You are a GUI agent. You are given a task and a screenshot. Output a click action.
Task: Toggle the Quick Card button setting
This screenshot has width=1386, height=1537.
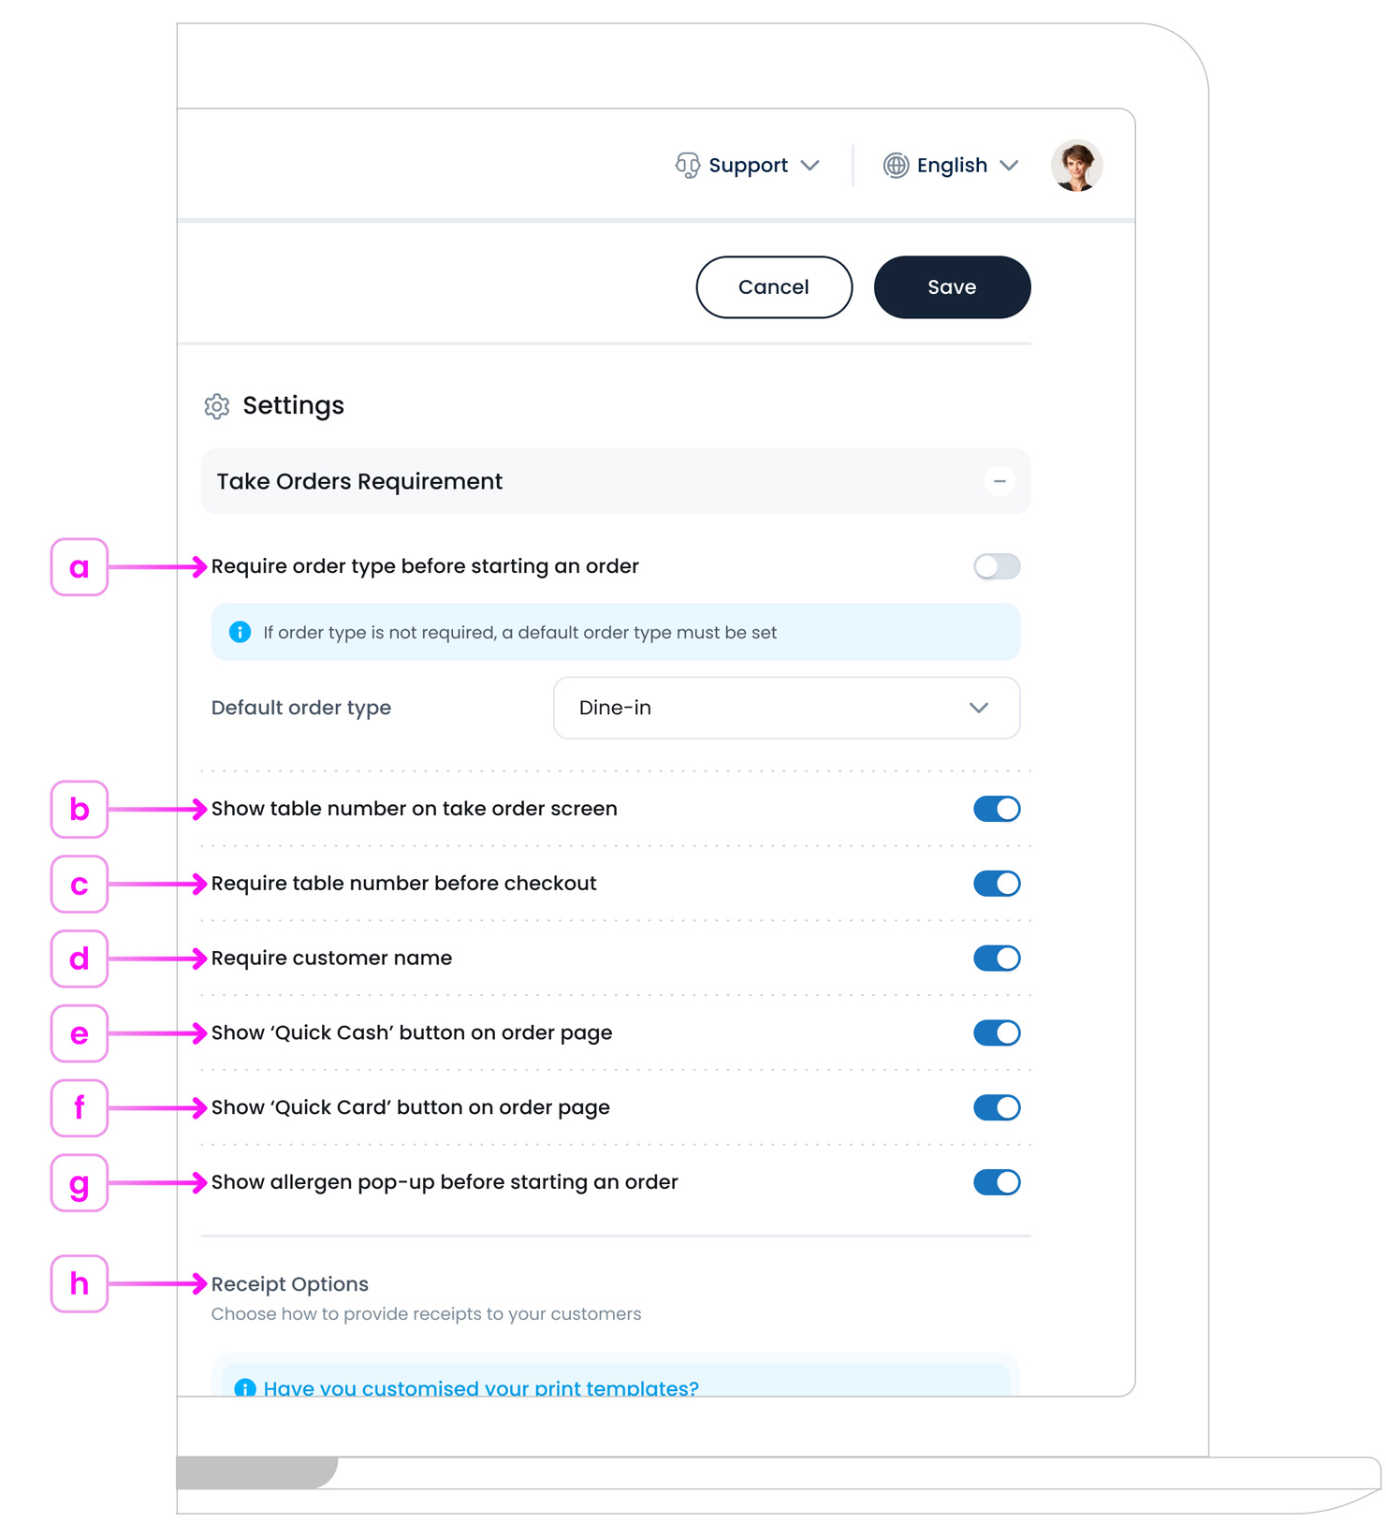click(996, 1108)
